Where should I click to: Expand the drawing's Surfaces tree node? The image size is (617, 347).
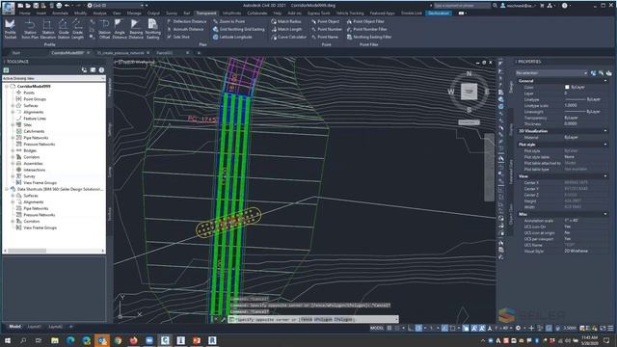(x=13, y=105)
